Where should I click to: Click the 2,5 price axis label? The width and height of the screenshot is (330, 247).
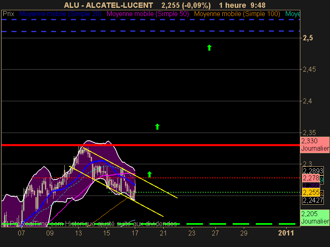(x=308, y=38)
